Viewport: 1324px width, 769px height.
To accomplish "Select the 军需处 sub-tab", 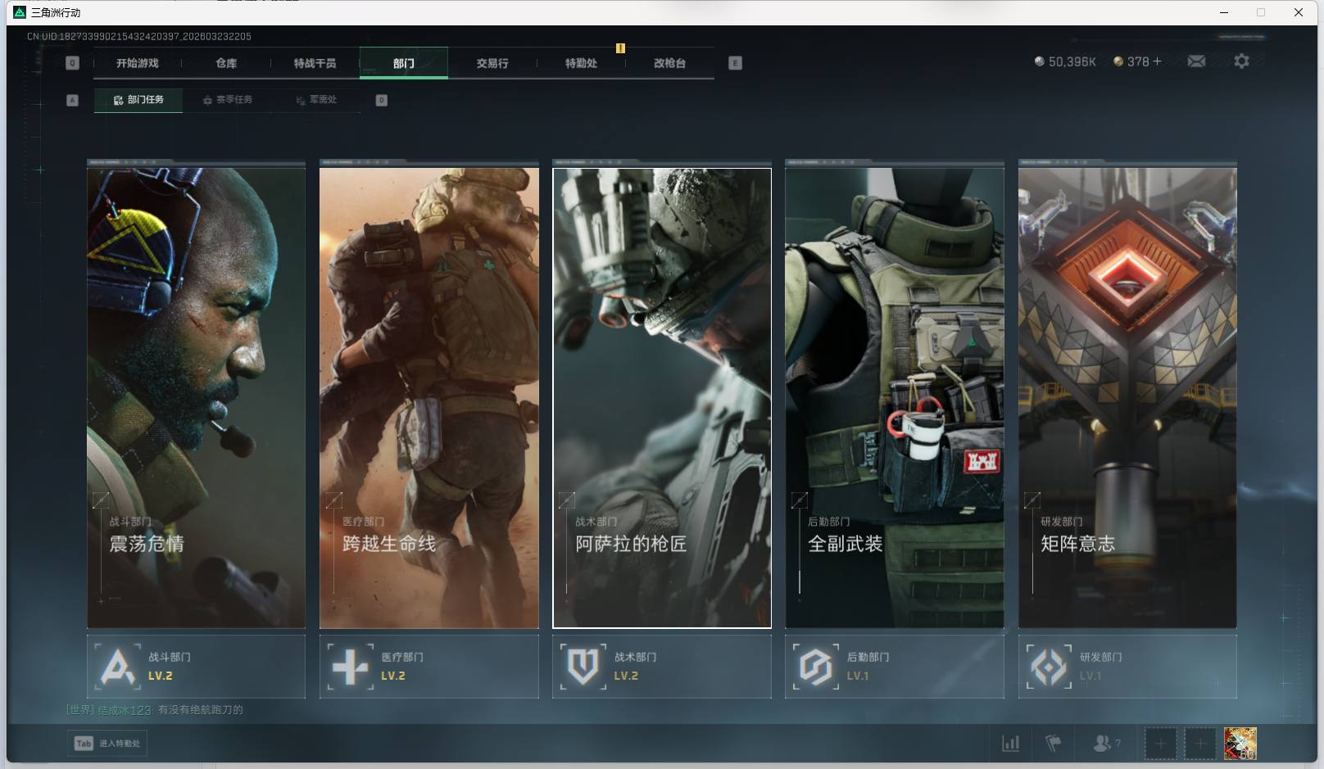I will click(316, 100).
